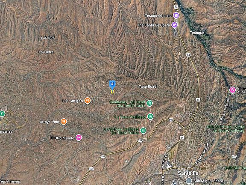Click the green hiking pin at left edge
Screen dimensions: 246x185
coord(2,113)
